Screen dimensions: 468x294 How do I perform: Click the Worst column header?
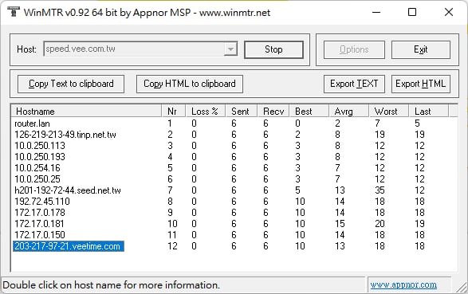click(388, 112)
